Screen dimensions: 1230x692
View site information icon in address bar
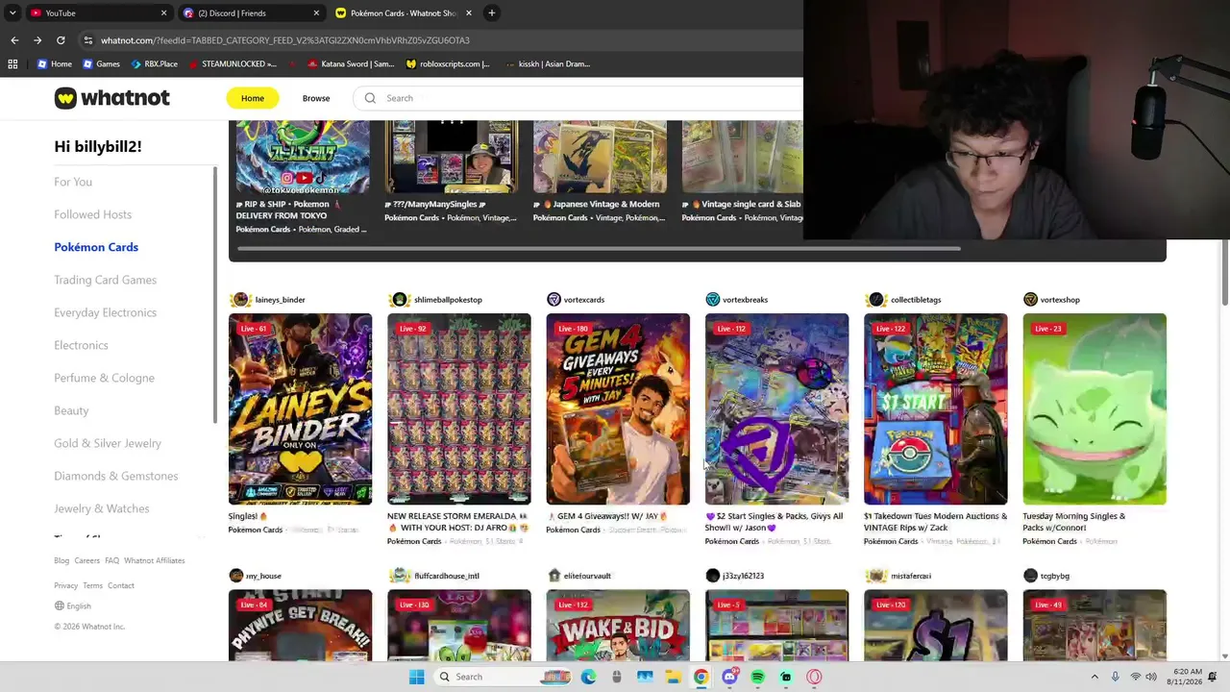[88, 40]
